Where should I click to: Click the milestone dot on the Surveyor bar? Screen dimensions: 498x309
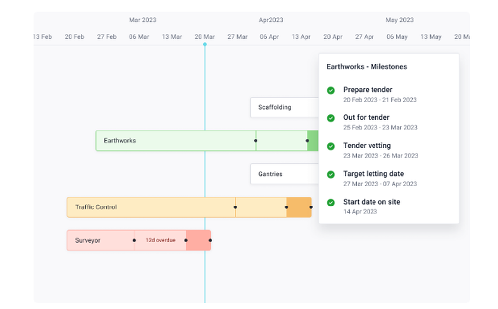[x=134, y=240]
